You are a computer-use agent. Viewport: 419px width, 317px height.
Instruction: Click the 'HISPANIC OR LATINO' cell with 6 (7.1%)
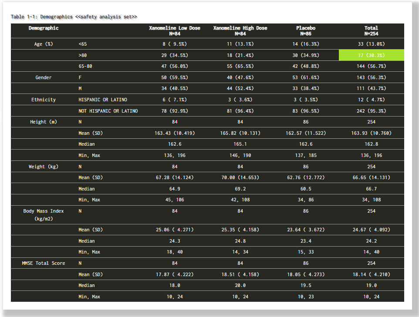103,100
